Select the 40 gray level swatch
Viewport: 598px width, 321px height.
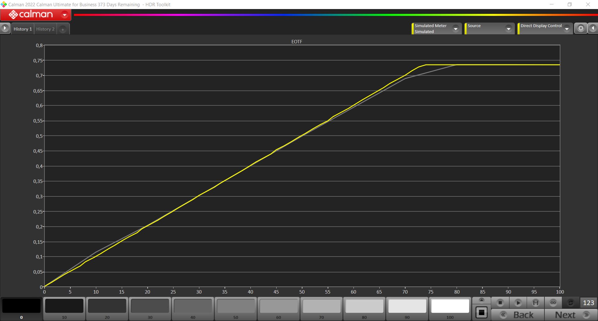(x=193, y=309)
